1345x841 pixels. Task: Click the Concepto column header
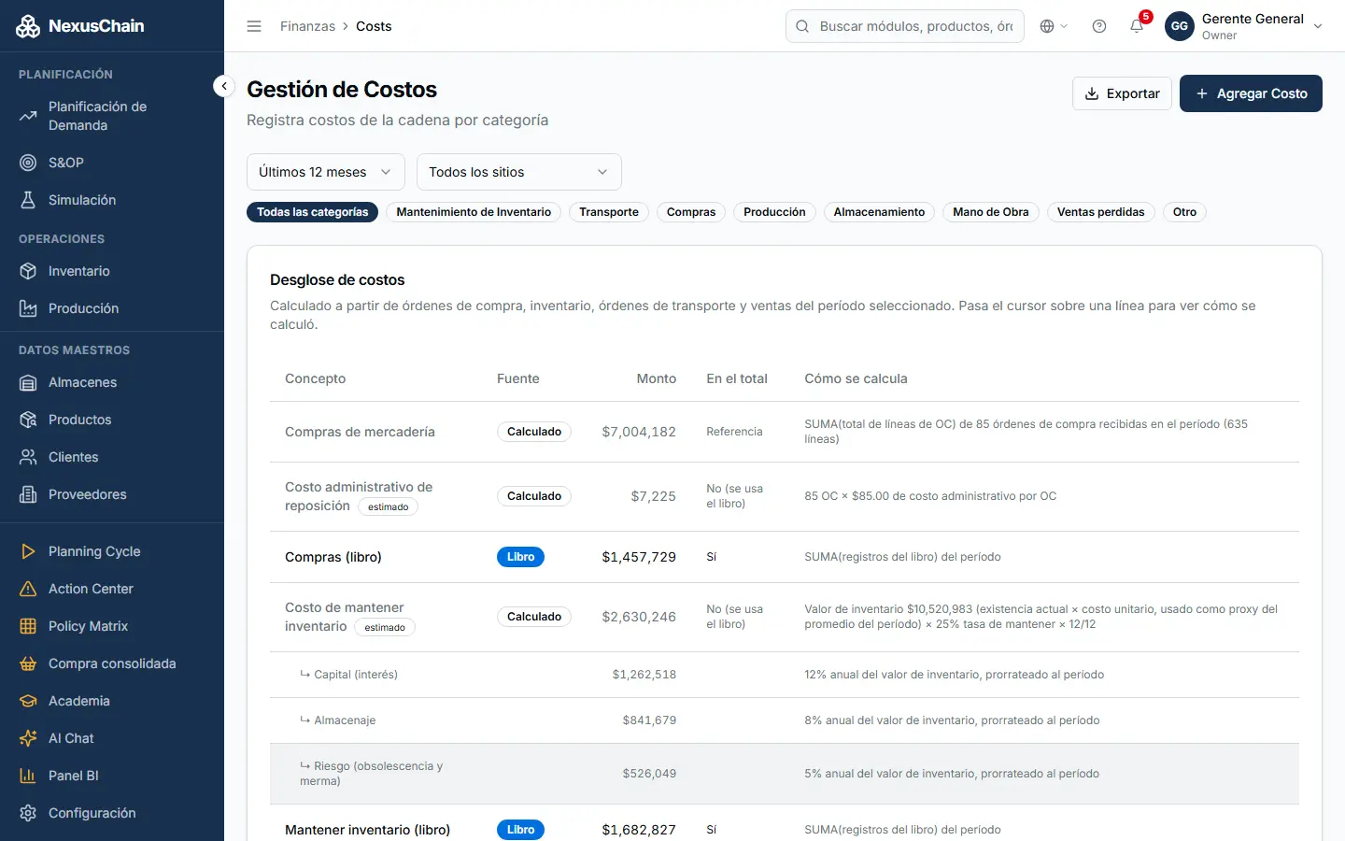315,378
